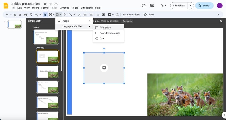The image size is (226, 120).
Task: Open the Image submenu item
Action: click(x=65, y=21)
